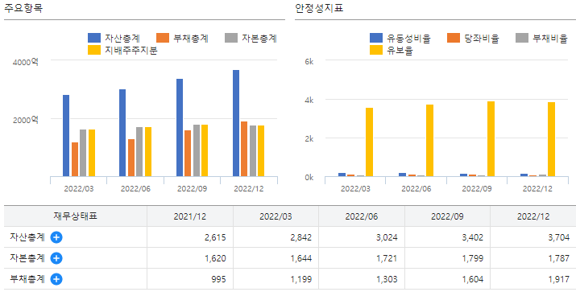The width and height of the screenshot is (576, 292).
Task: Select the 1,644 equity value cell
Action: tap(276, 258)
